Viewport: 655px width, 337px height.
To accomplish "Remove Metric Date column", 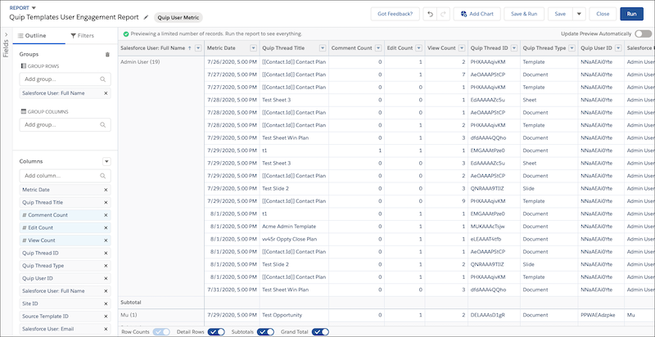I will pos(106,190).
